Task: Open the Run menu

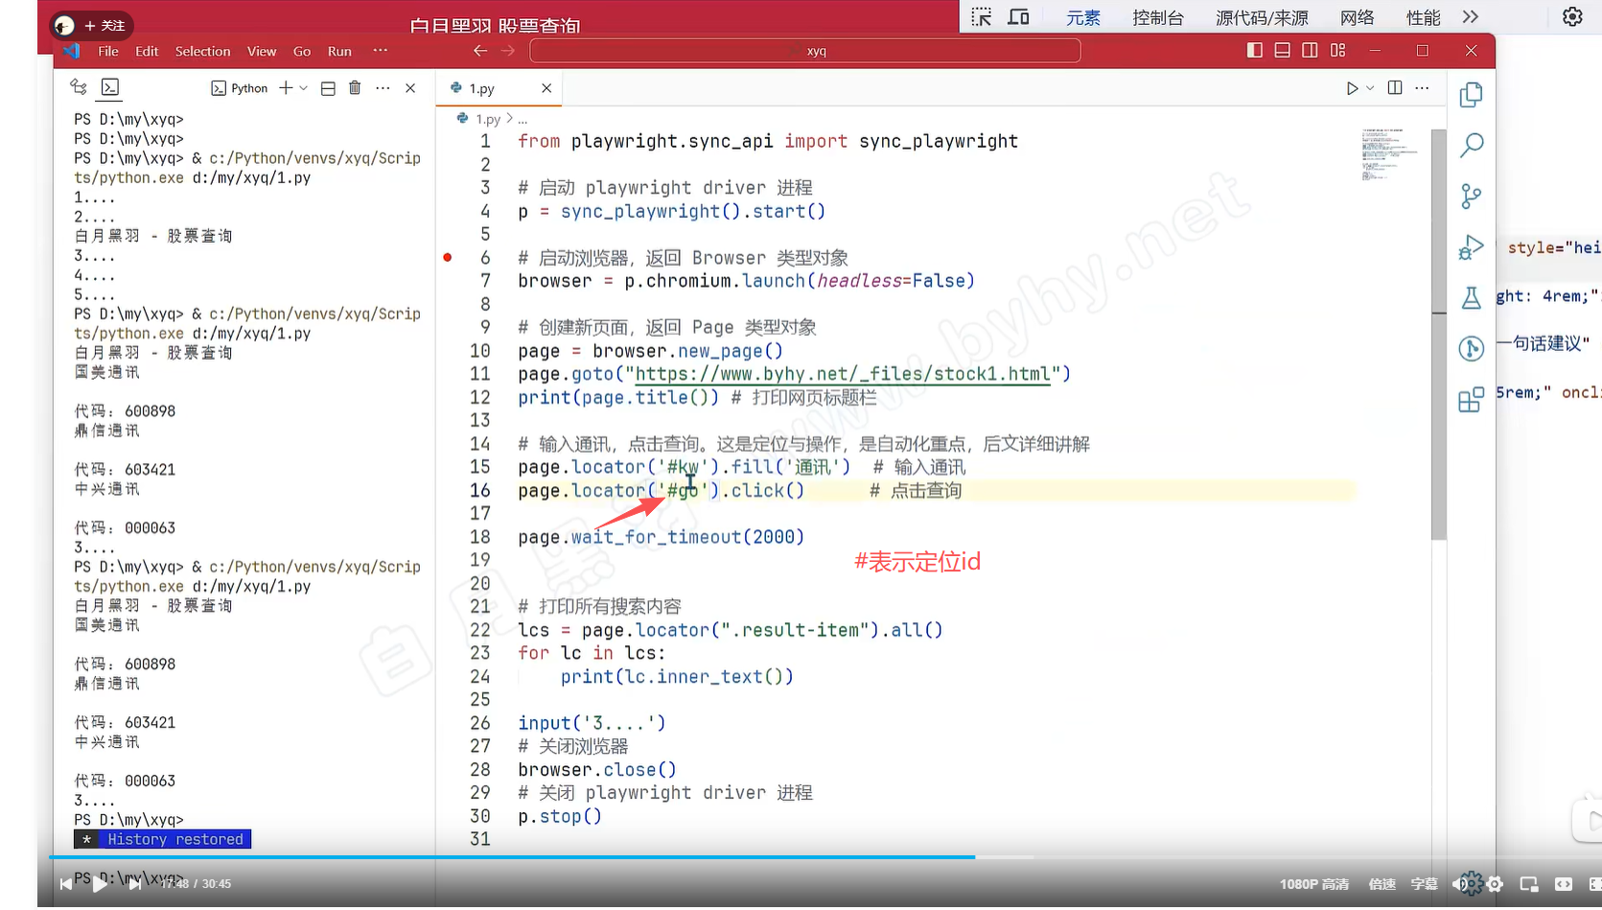Action: [339, 51]
